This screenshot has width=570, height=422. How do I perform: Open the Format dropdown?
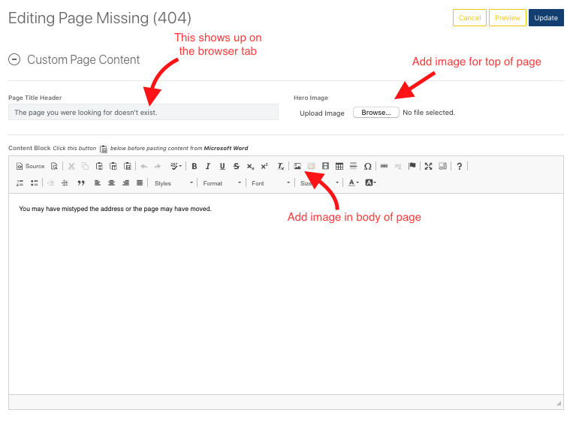(222, 183)
